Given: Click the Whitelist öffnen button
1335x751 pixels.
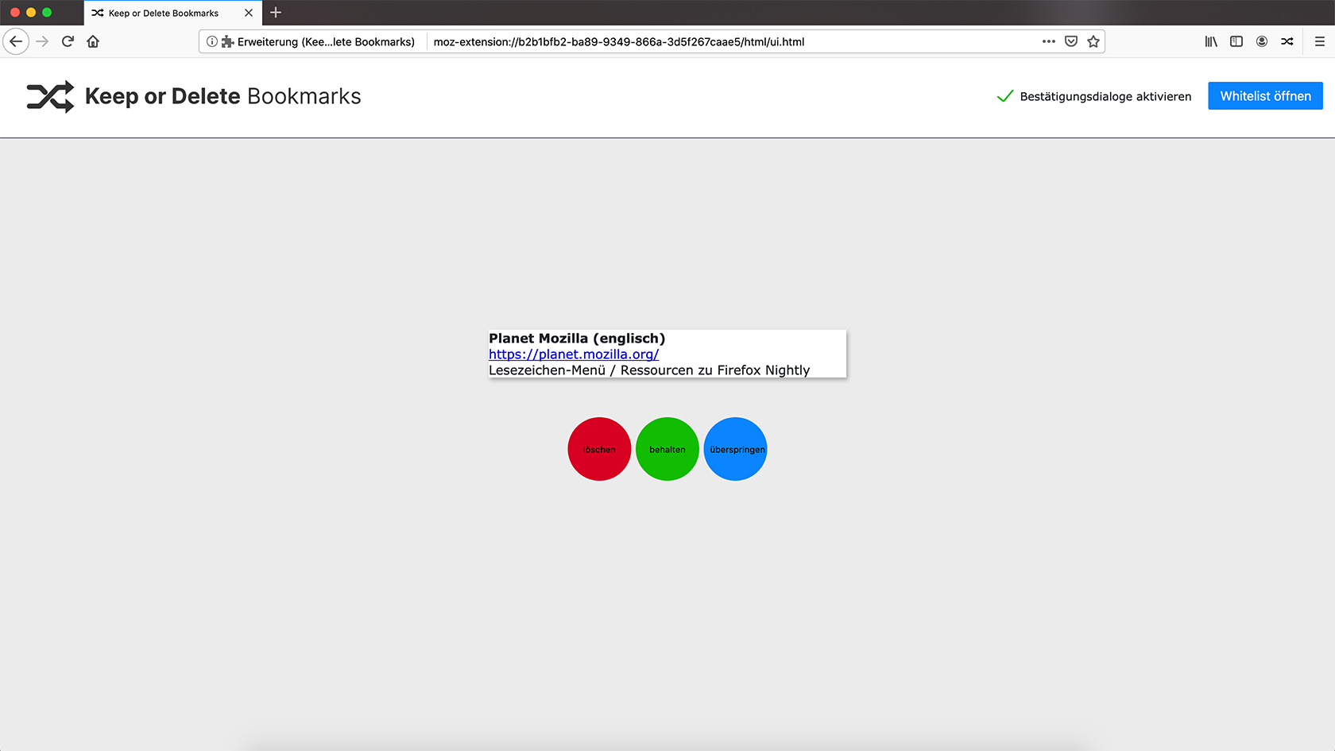Looking at the screenshot, I should 1265,96.
